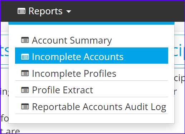Collapse the Reports dropdown caret arrow

coord(69,11)
